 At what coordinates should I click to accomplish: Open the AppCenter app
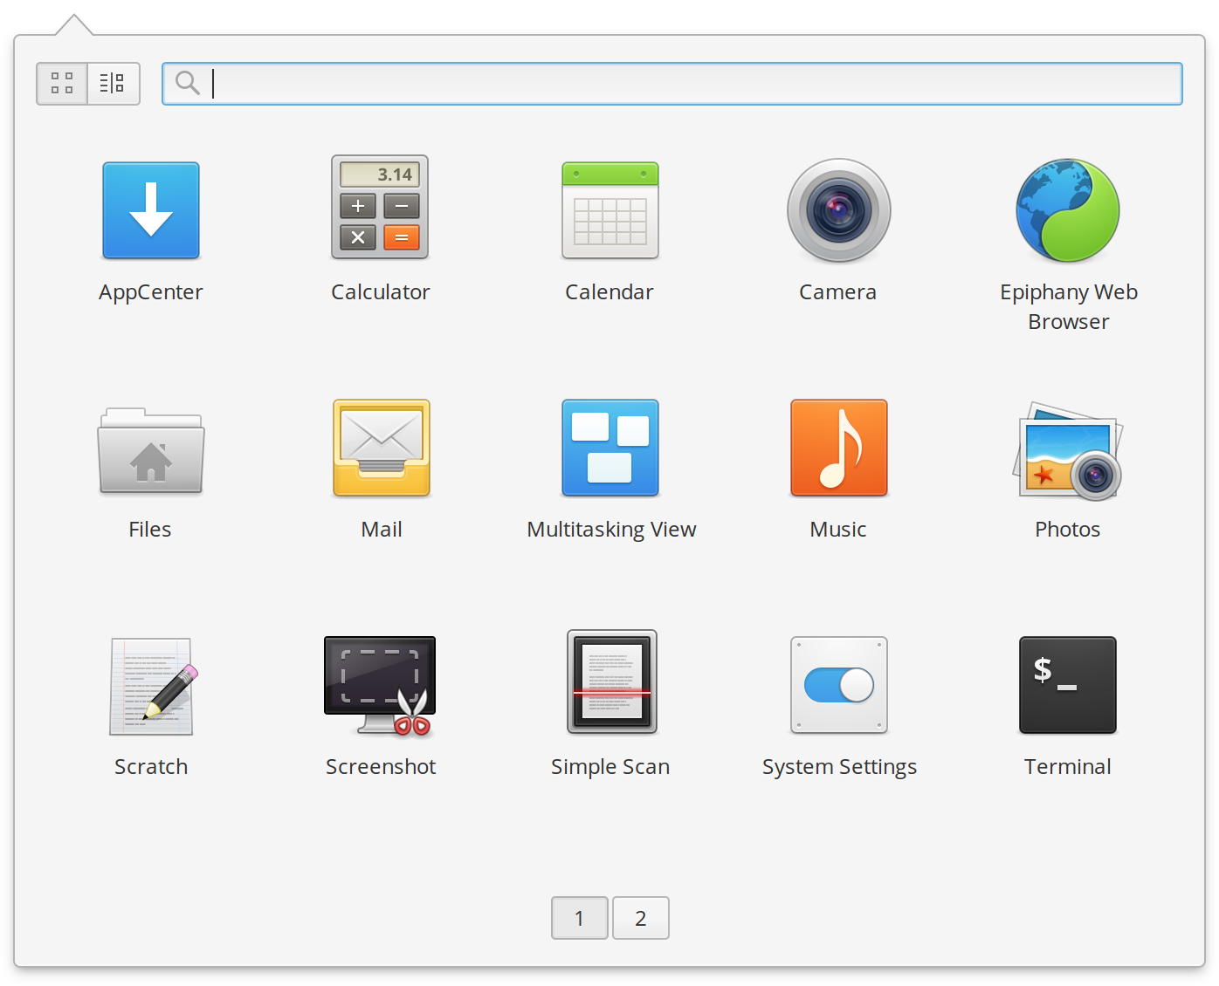[x=151, y=210]
